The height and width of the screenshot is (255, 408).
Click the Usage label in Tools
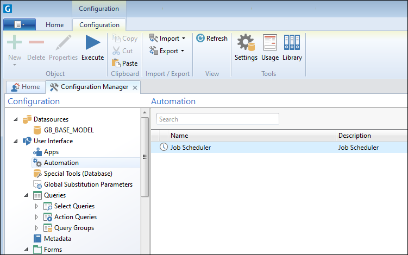tap(270, 58)
